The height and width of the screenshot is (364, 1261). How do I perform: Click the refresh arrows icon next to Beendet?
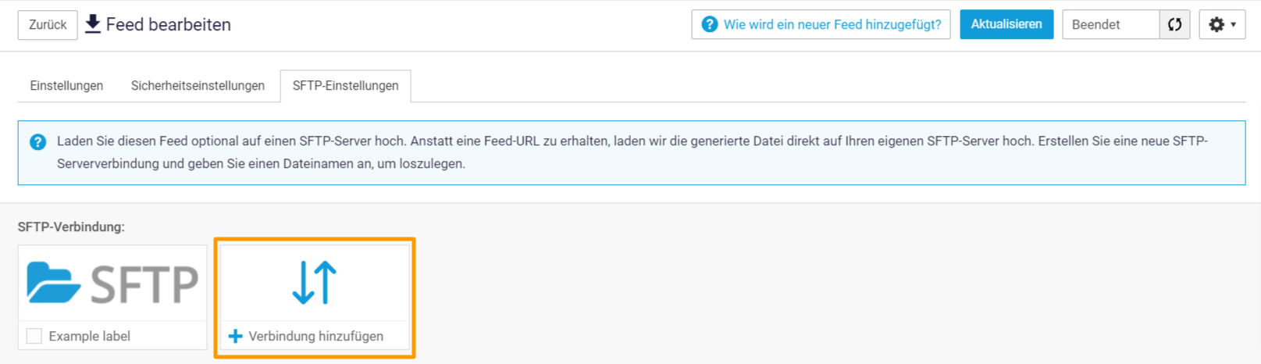click(x=1174, y=24)
